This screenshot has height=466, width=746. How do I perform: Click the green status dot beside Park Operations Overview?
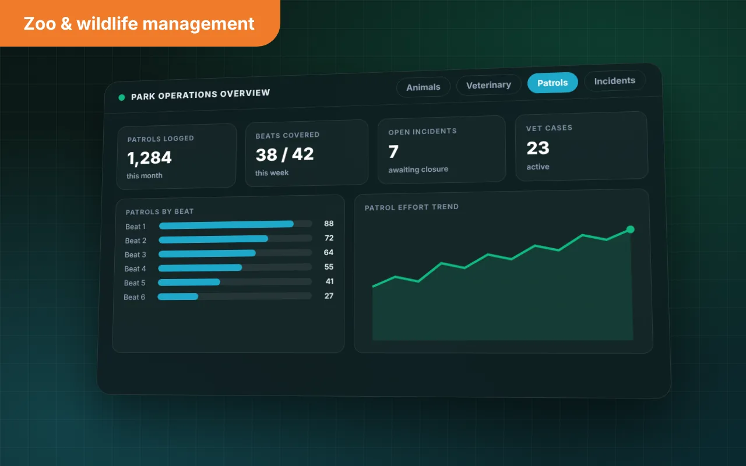coord(122,97)
